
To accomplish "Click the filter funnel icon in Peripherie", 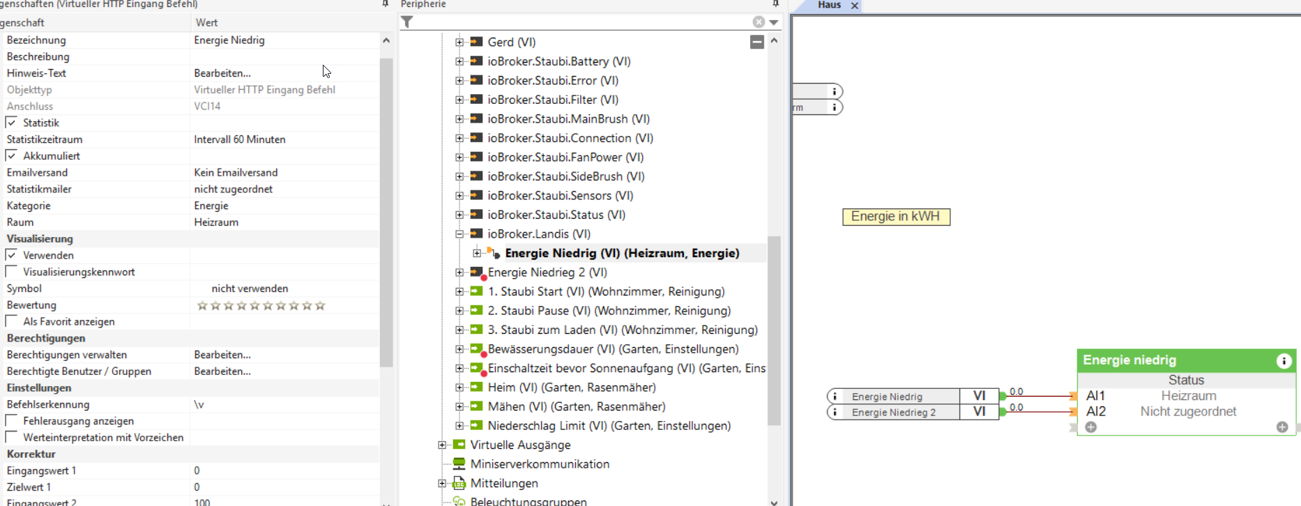I will (x=407, y=22).
